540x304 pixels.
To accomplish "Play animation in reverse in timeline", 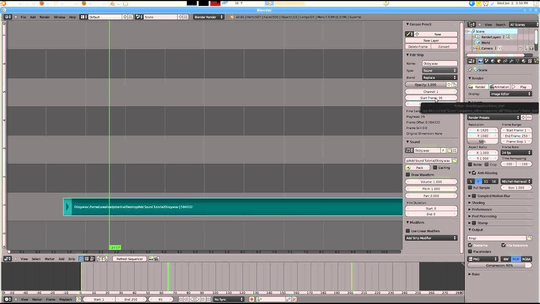I will pyautogui.click(x=192, y=299).
